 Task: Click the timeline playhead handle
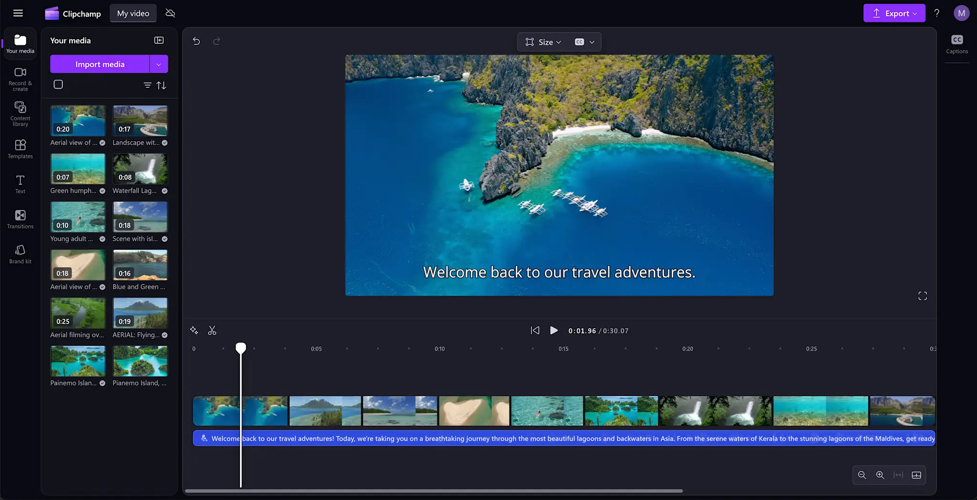coord(241,348)
